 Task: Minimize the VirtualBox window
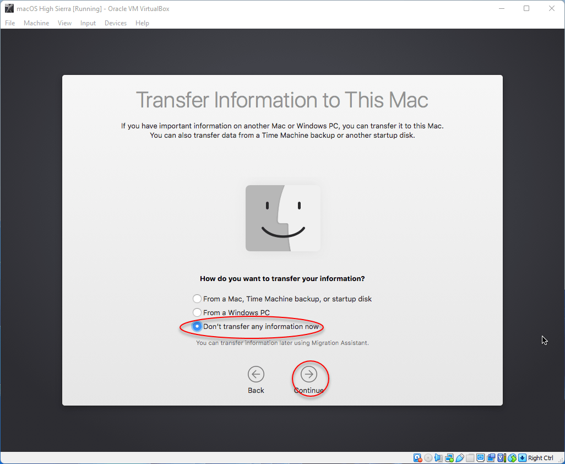coord(502,9)
